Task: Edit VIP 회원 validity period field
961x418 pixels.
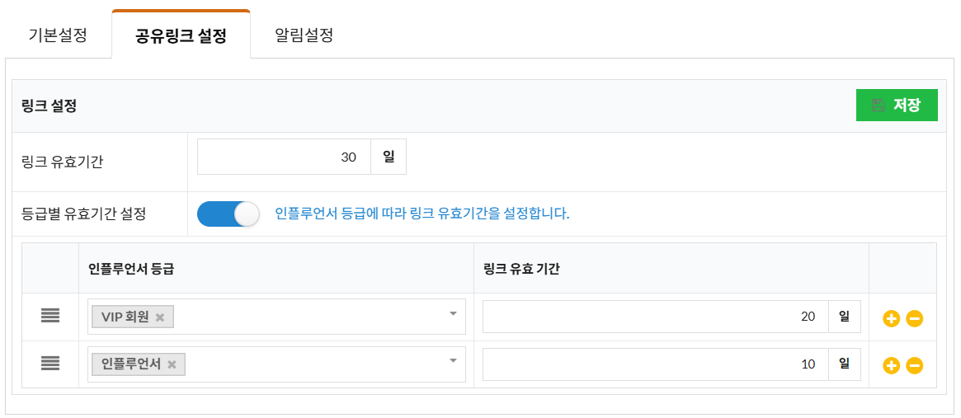Action: pyautogui.click(x=655, y=317)
